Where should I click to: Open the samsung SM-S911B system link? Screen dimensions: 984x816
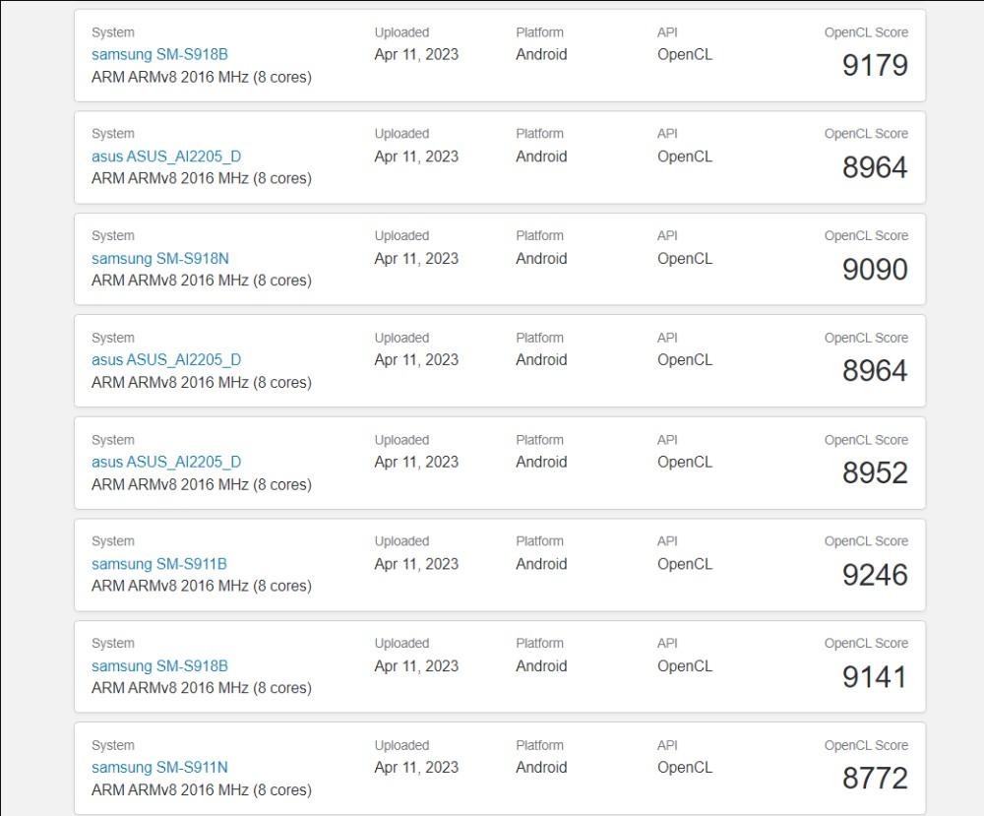[x=159, y=564]
